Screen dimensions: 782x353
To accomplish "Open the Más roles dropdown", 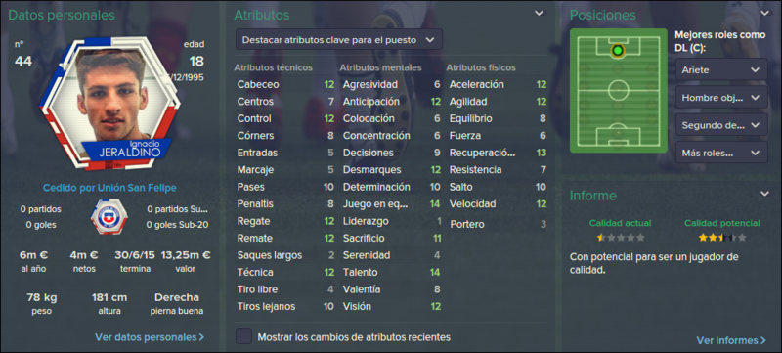I will pos(721,153).
